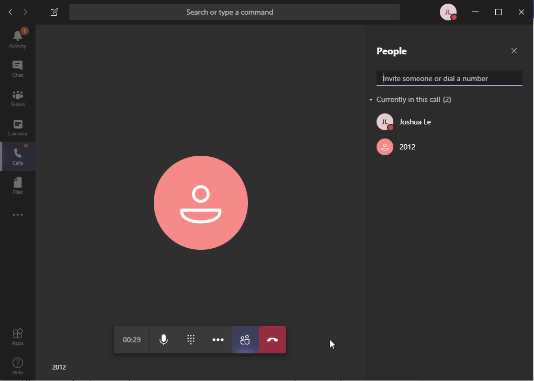Click the invite someone input field
This screenshot has height=381, width=534.
[449, 78]
